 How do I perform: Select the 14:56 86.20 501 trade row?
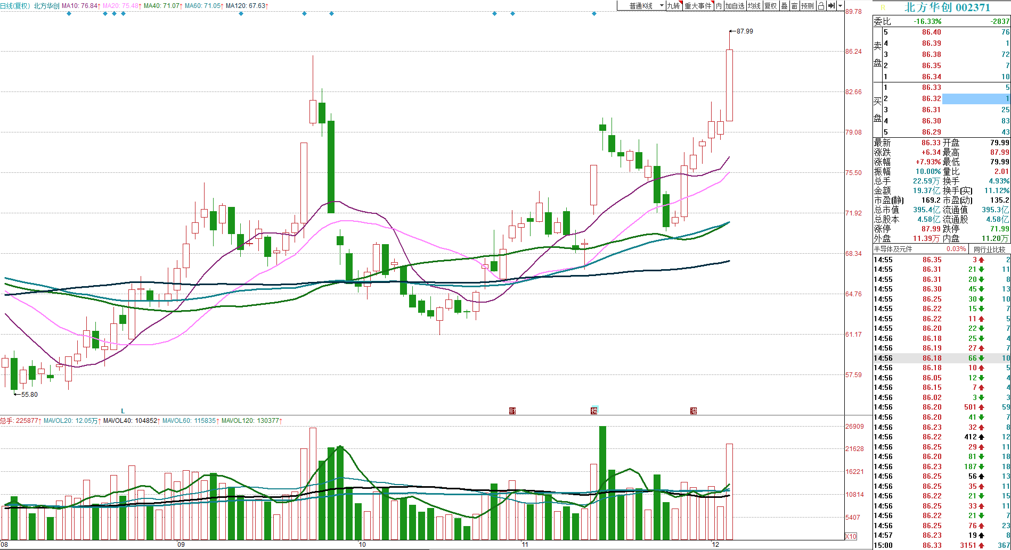click(942, 407)
